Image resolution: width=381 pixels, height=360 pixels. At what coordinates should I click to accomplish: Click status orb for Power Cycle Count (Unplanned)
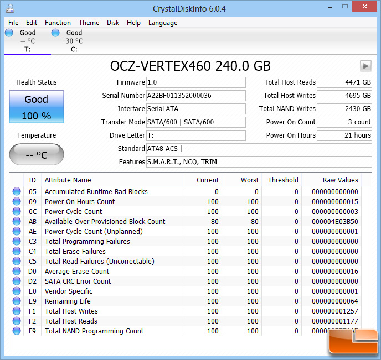tap(17, 231)
